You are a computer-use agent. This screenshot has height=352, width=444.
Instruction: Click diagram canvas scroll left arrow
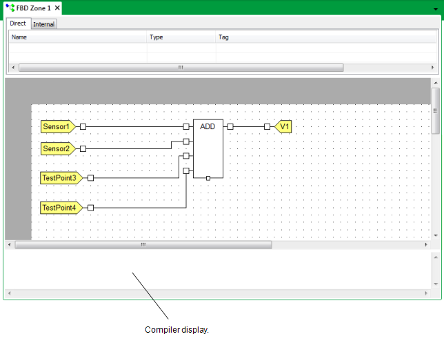(10, 244)
